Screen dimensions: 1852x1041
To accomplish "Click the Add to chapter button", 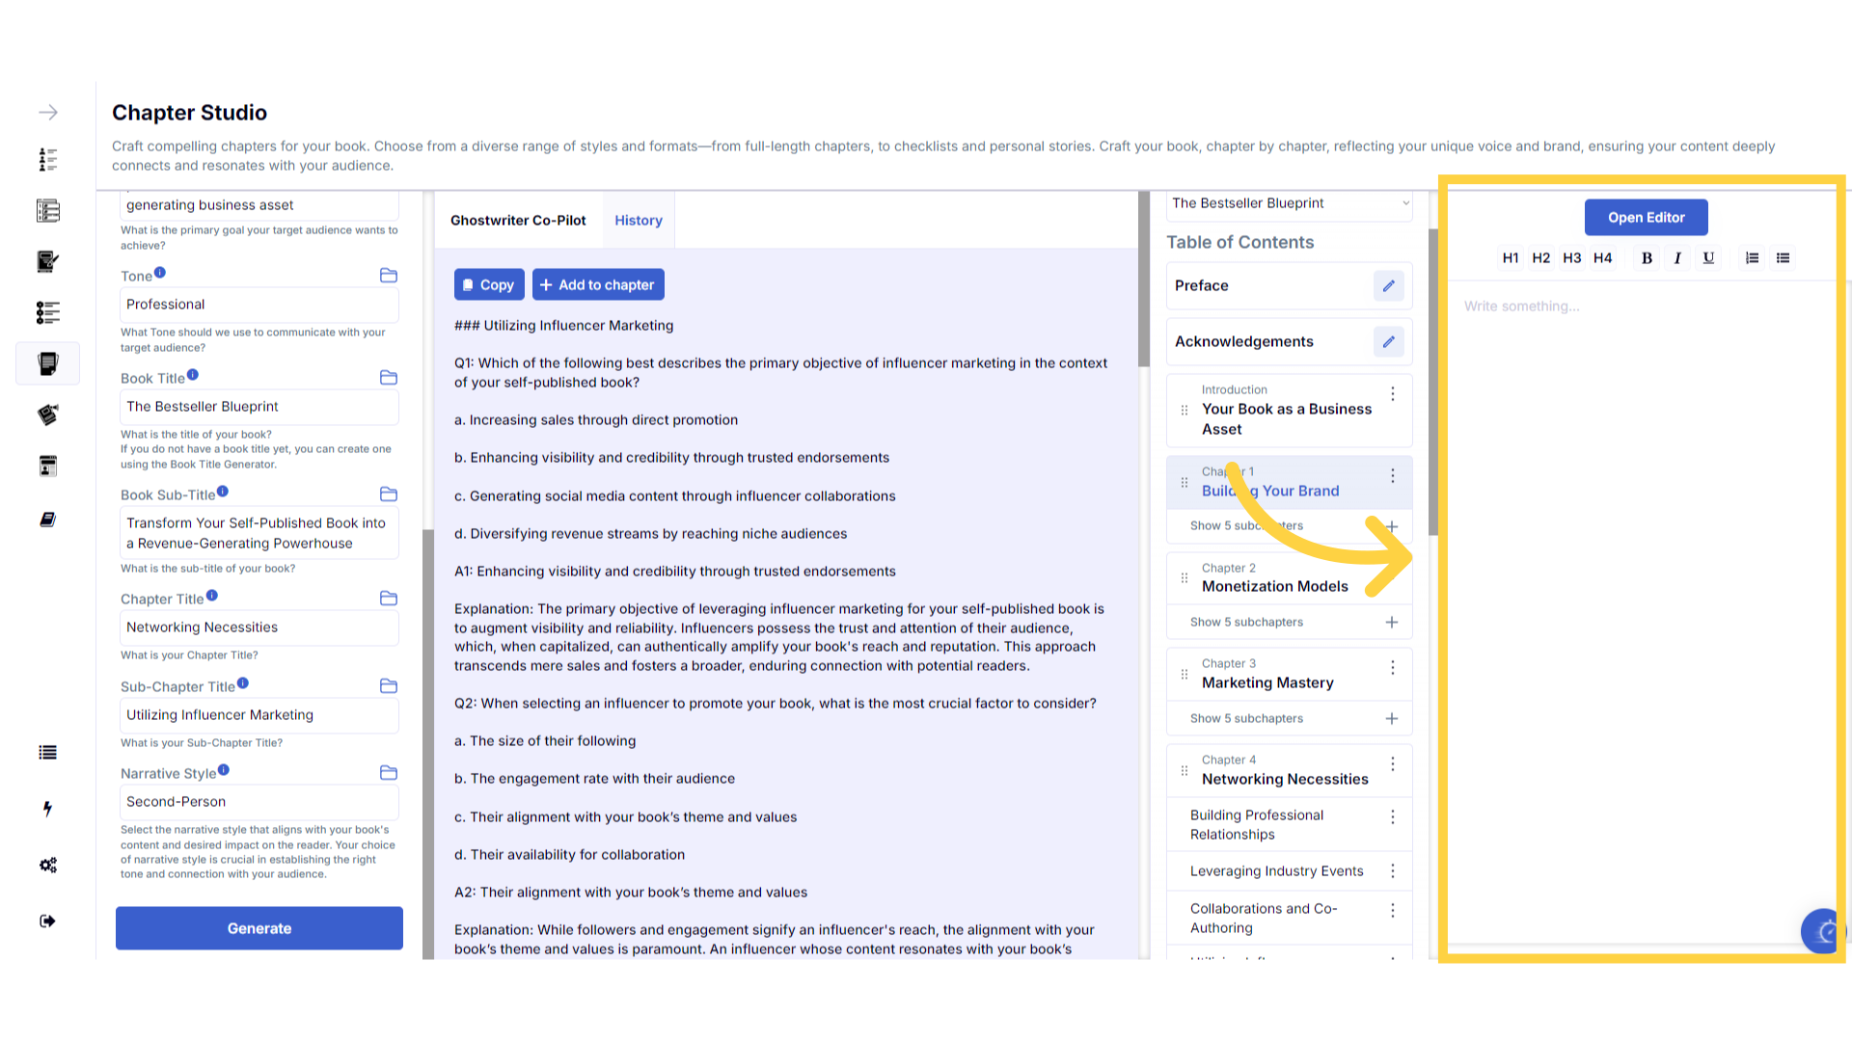I will (598, 285).
